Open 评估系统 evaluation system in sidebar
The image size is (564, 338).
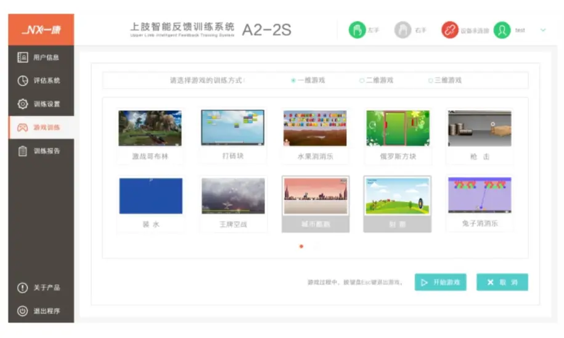41,81
